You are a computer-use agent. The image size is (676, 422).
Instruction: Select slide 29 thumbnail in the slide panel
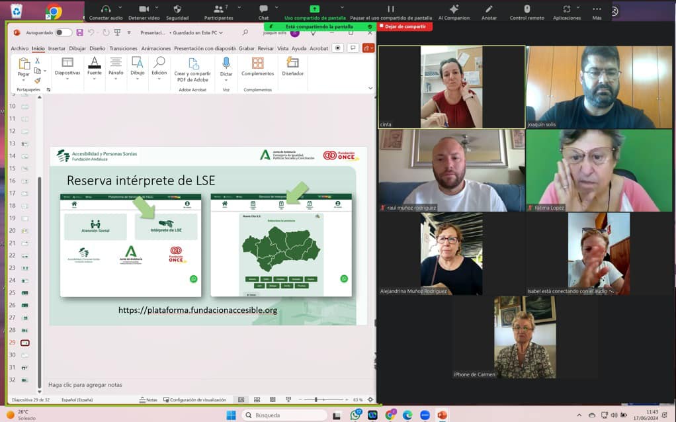click(25, 343)
